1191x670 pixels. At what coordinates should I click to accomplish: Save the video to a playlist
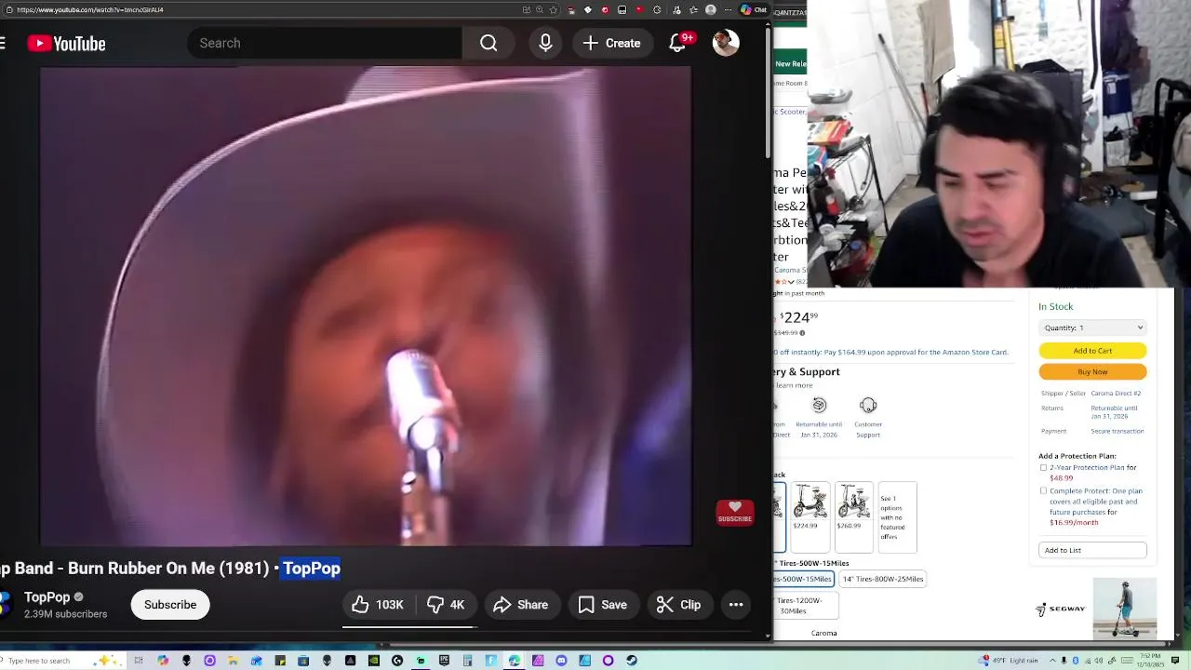(x=603, y=605)
